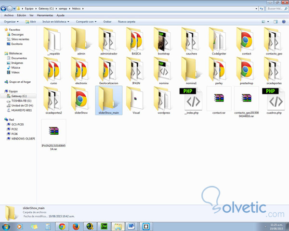Click the Buscar htdocs search field
Screen dimensions: 289x231
[276, 9]
